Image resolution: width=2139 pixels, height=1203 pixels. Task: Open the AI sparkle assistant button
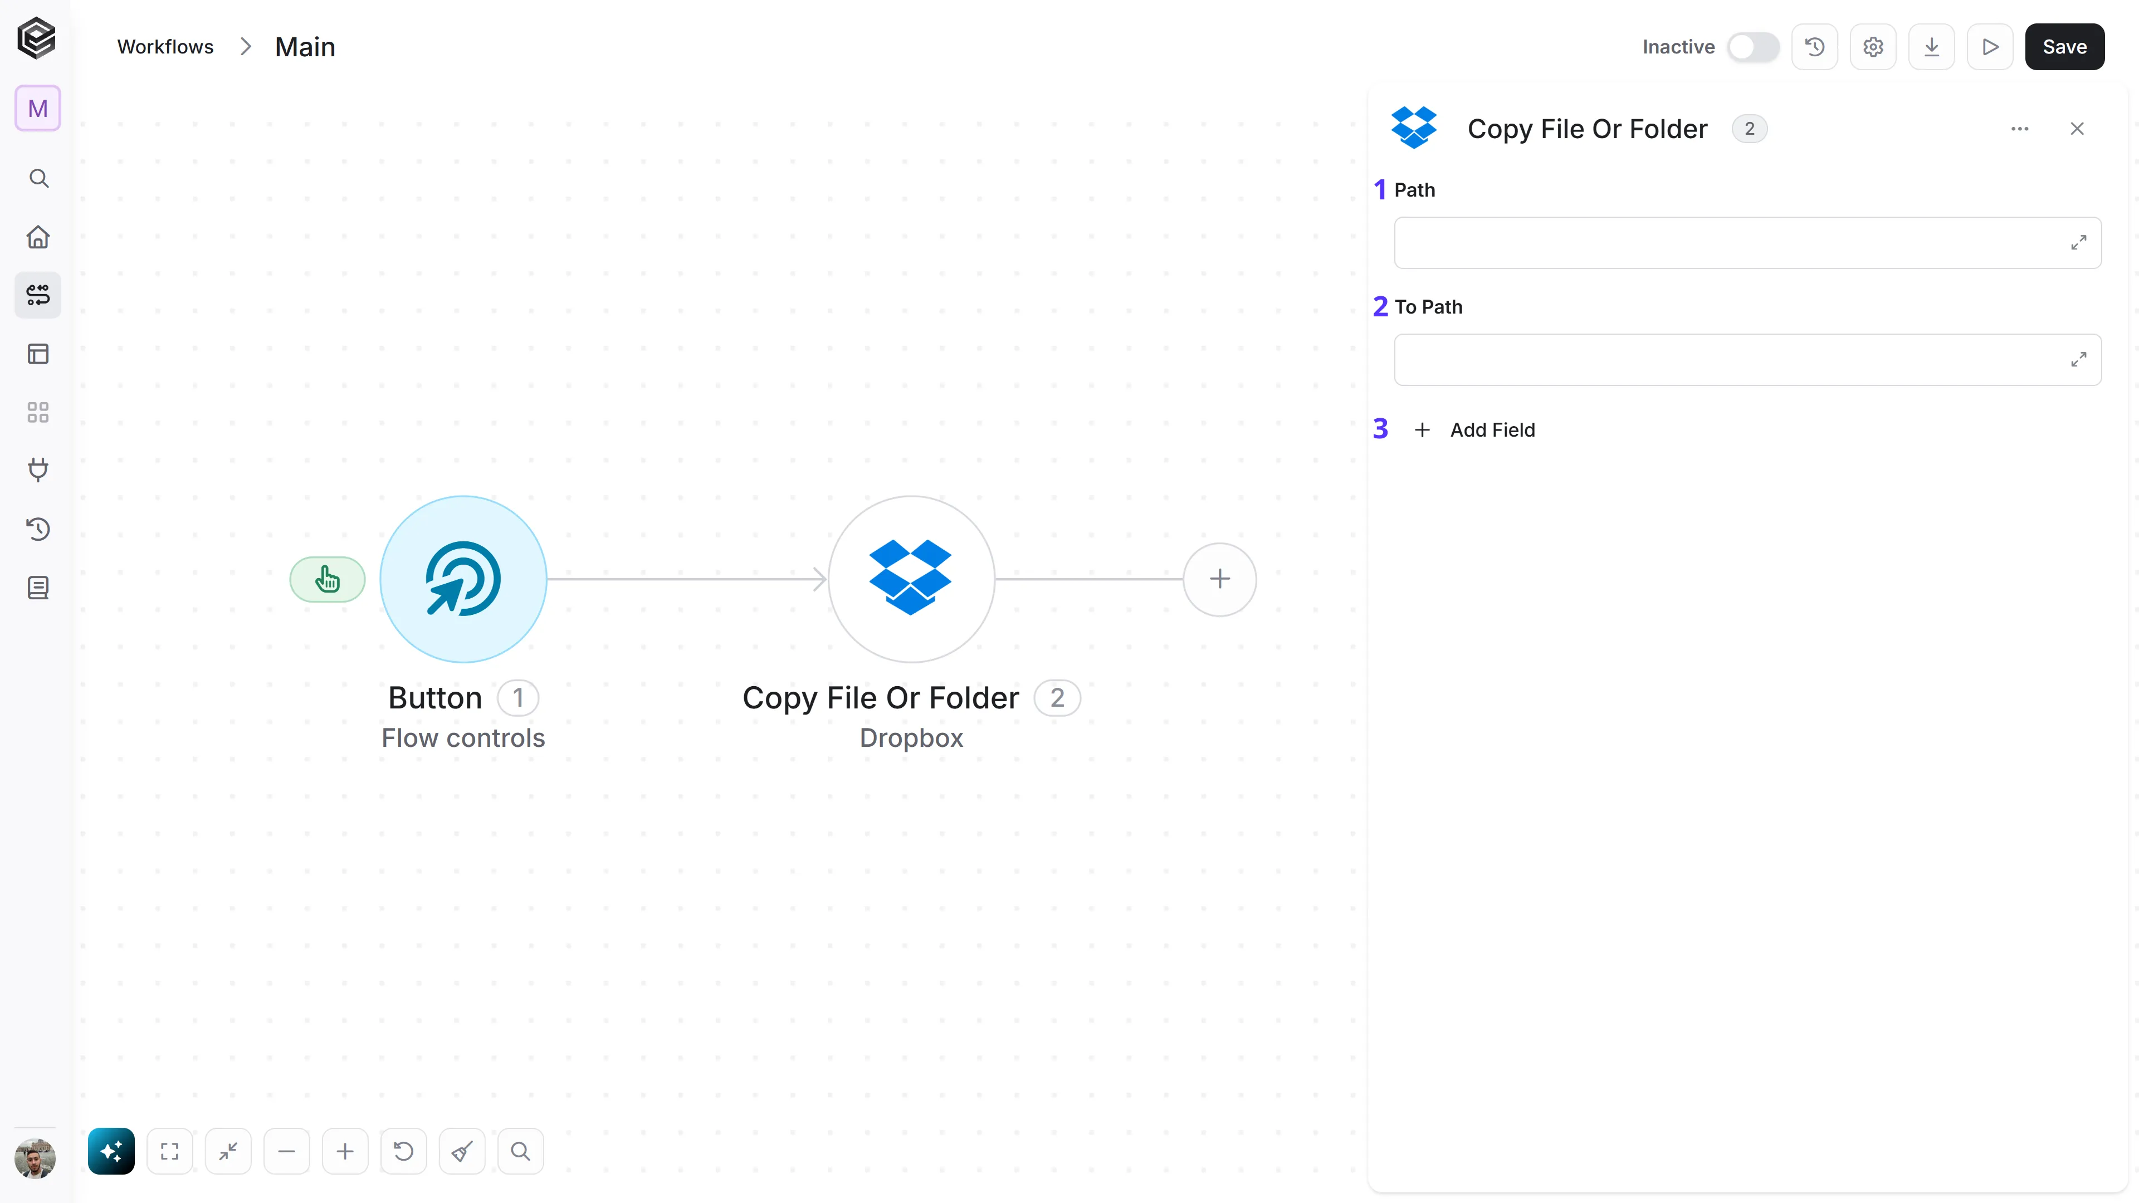click(x=111, y=1151)
